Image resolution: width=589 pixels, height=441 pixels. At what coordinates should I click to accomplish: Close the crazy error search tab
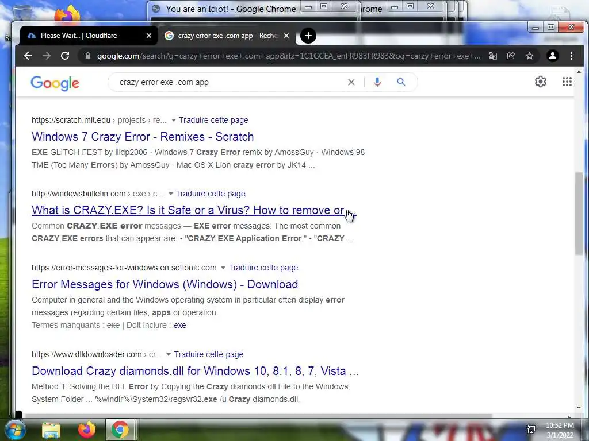click(x=286, y=36)
